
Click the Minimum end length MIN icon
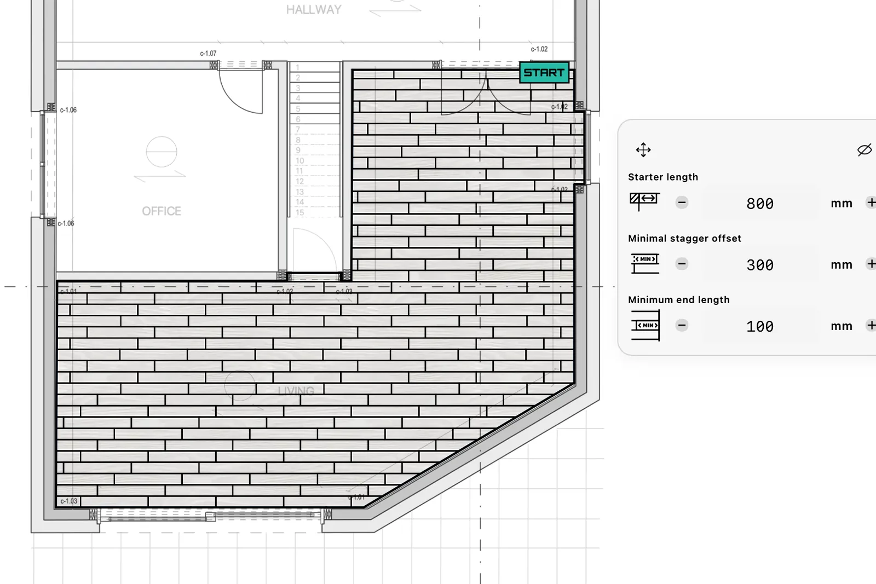point(646,324)
